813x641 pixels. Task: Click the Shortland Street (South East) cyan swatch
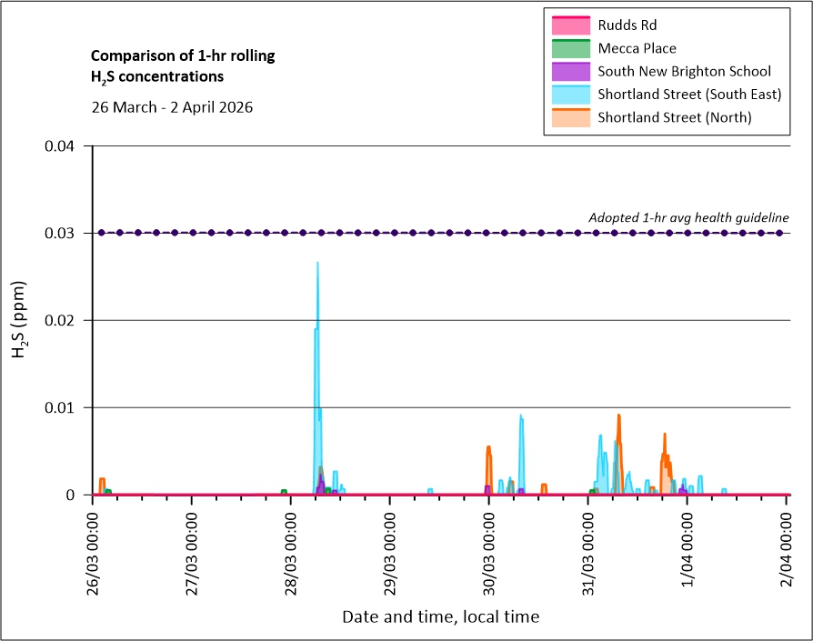(569, 94)
